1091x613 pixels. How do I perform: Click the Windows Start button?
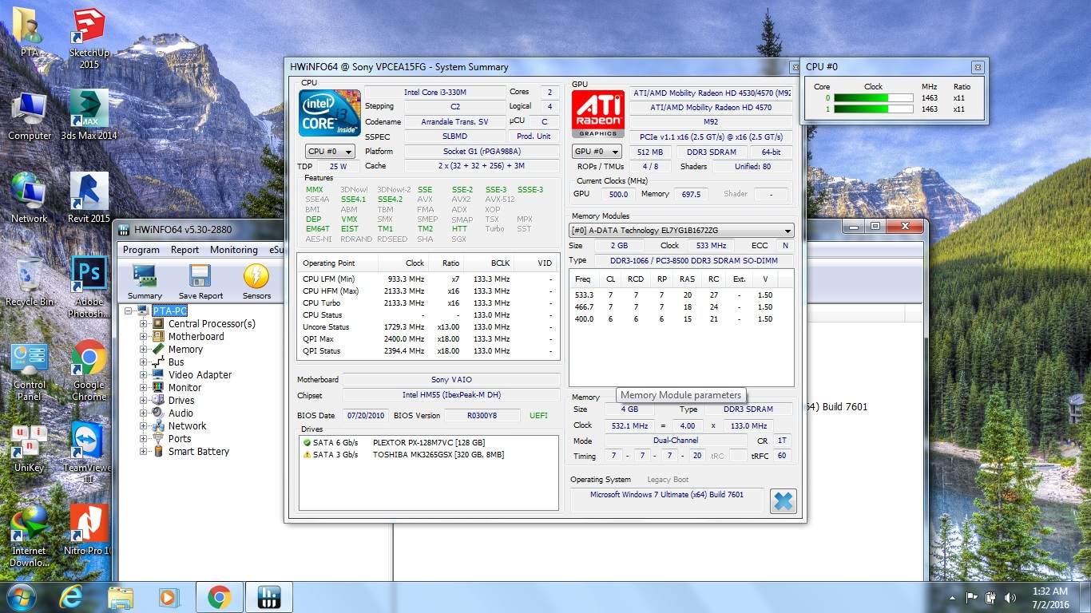click(21, 597)
